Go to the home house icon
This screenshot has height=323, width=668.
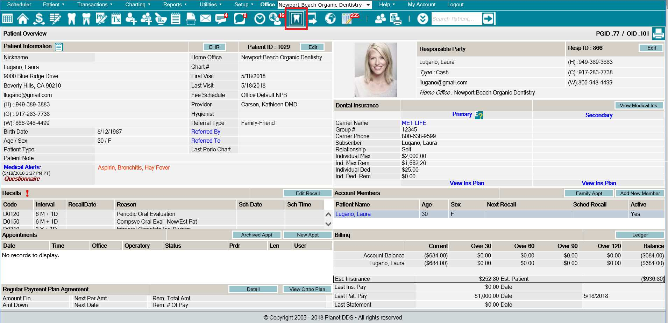(23, 18)
